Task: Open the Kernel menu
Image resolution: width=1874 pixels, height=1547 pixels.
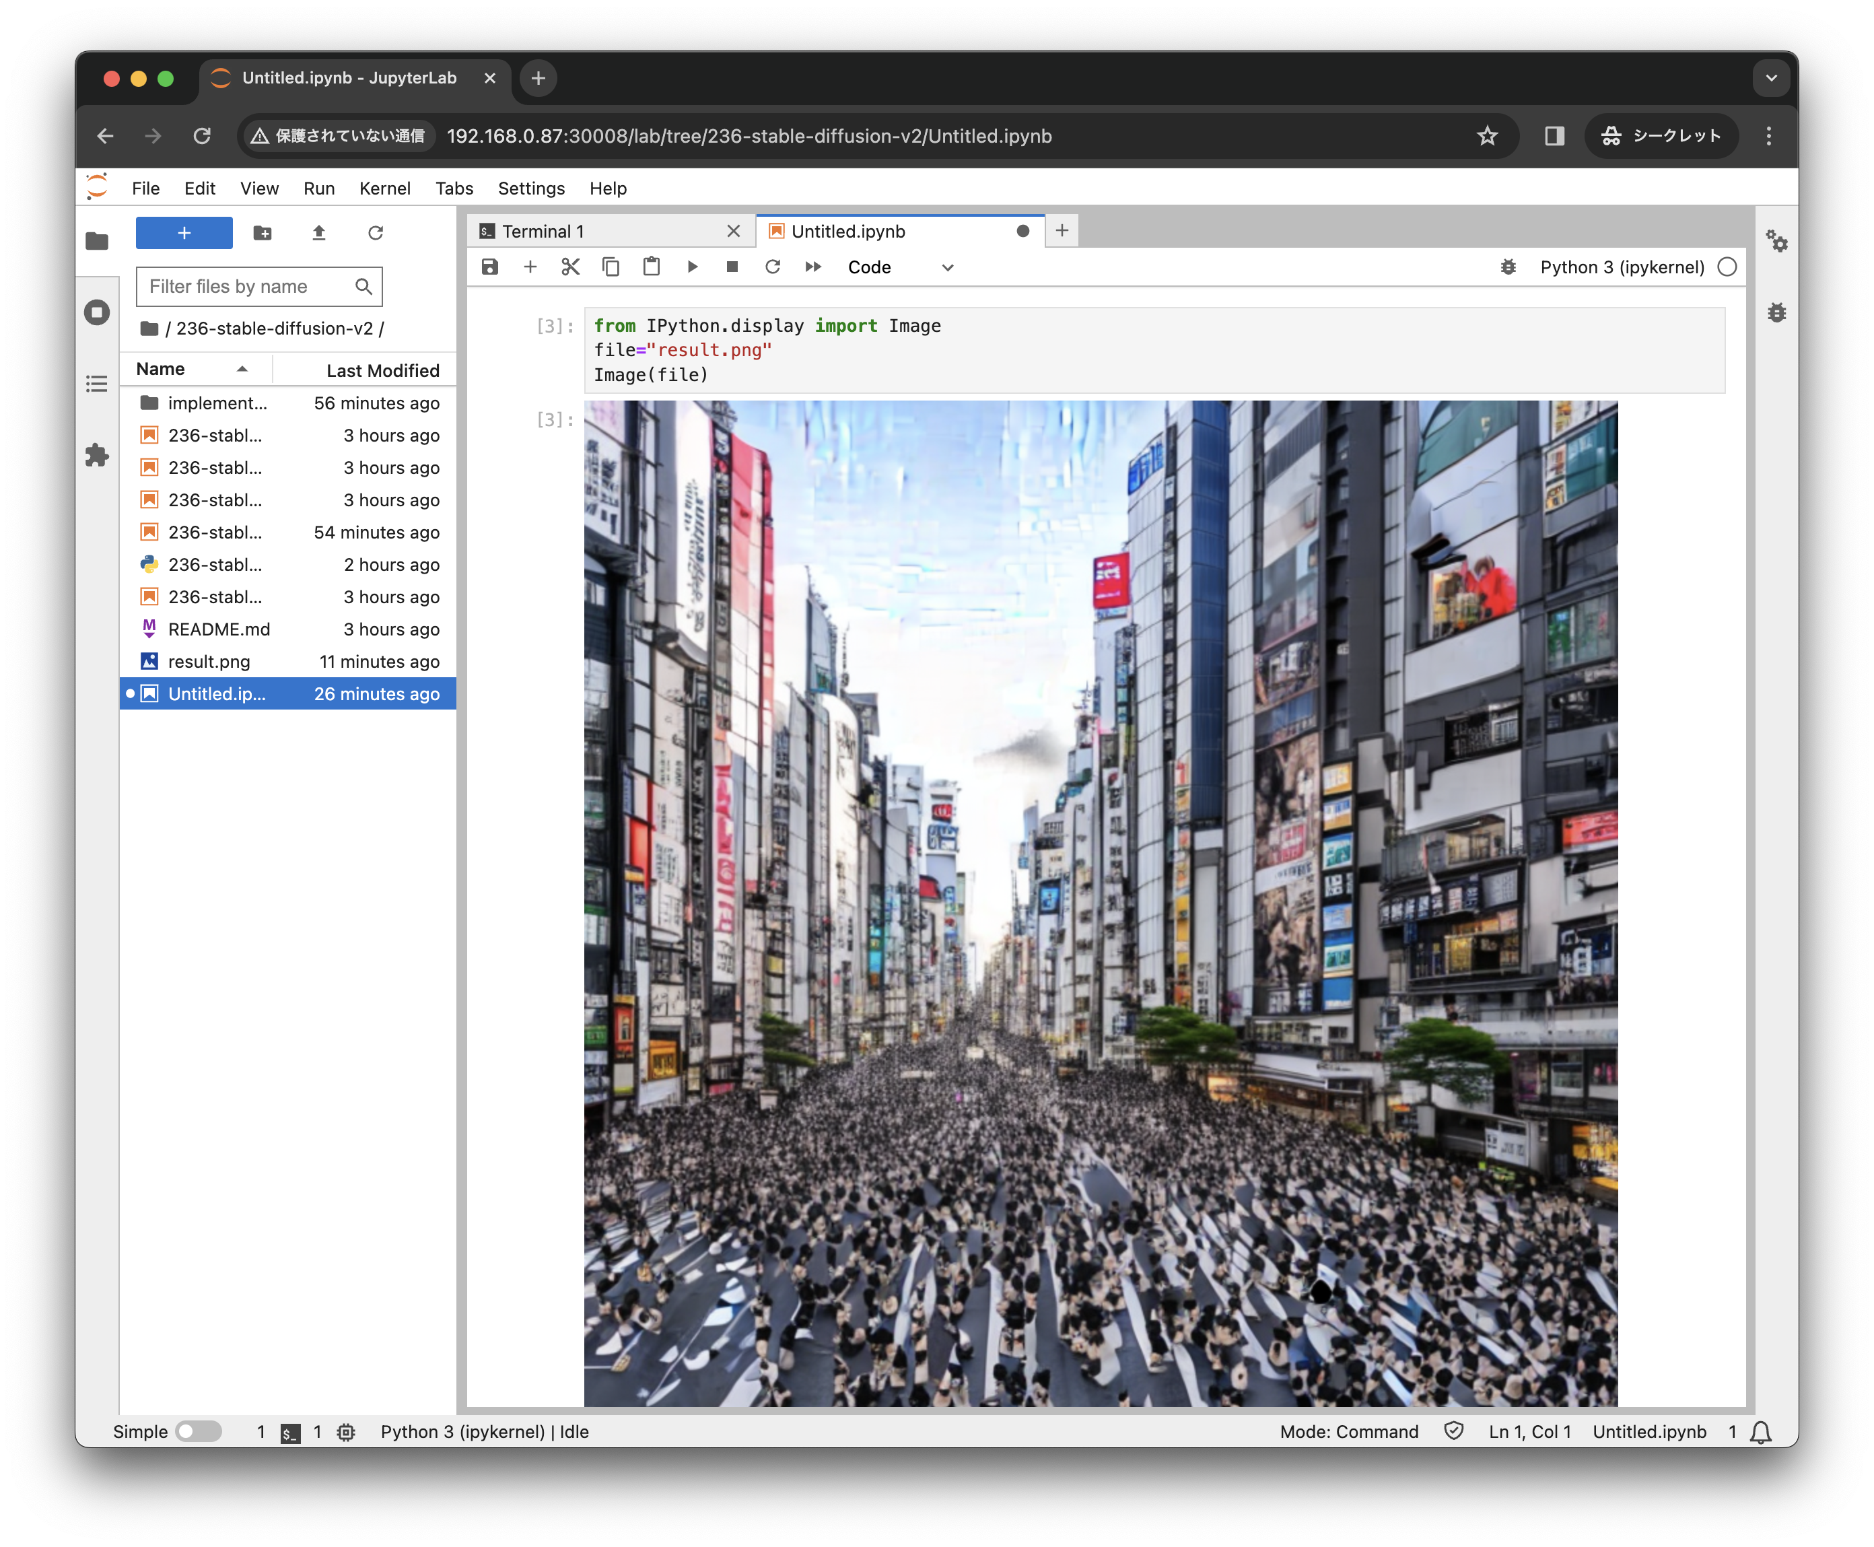Action: tap(384, 188)
